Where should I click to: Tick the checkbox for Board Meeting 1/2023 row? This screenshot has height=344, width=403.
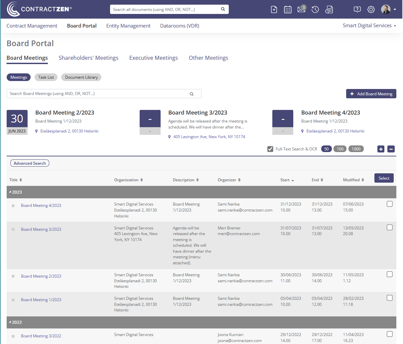[390, 298]
